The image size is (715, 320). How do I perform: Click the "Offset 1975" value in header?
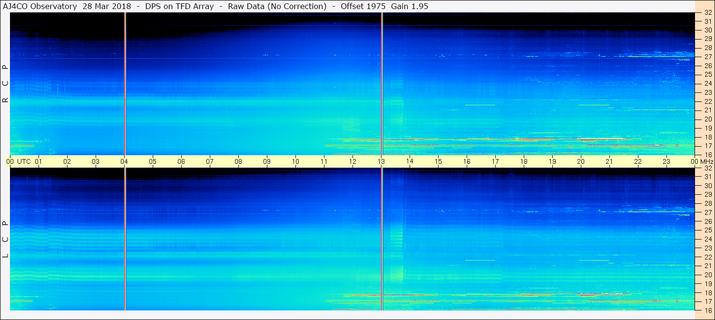click(x=362, y=7)
